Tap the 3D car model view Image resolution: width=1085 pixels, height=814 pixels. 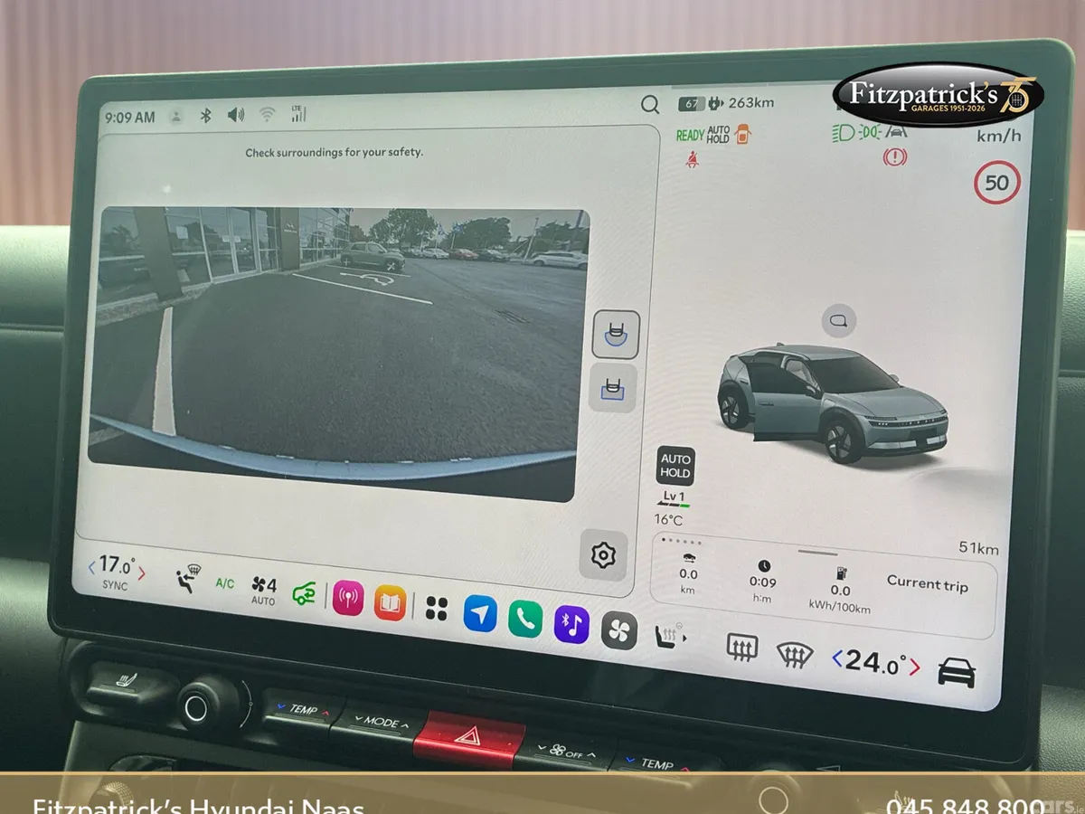tap(833, 402)
